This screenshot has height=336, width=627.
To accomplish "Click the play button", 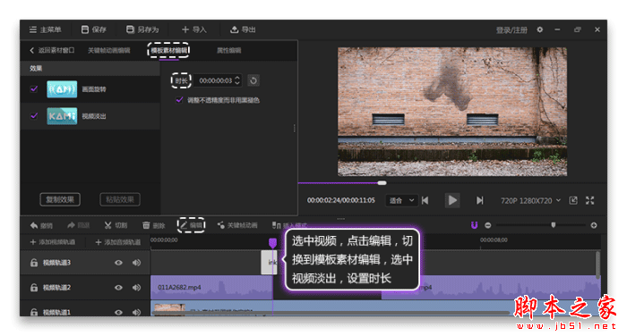I will [x=452, y=200].
